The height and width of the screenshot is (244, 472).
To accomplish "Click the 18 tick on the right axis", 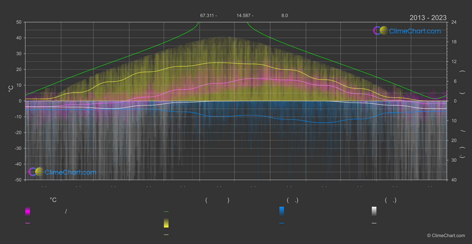I will pyautogui.click(x=454, y=42).
